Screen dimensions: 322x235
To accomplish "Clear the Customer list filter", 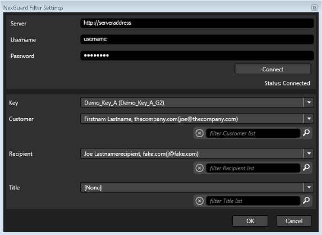I will click(x=199, y=133).
